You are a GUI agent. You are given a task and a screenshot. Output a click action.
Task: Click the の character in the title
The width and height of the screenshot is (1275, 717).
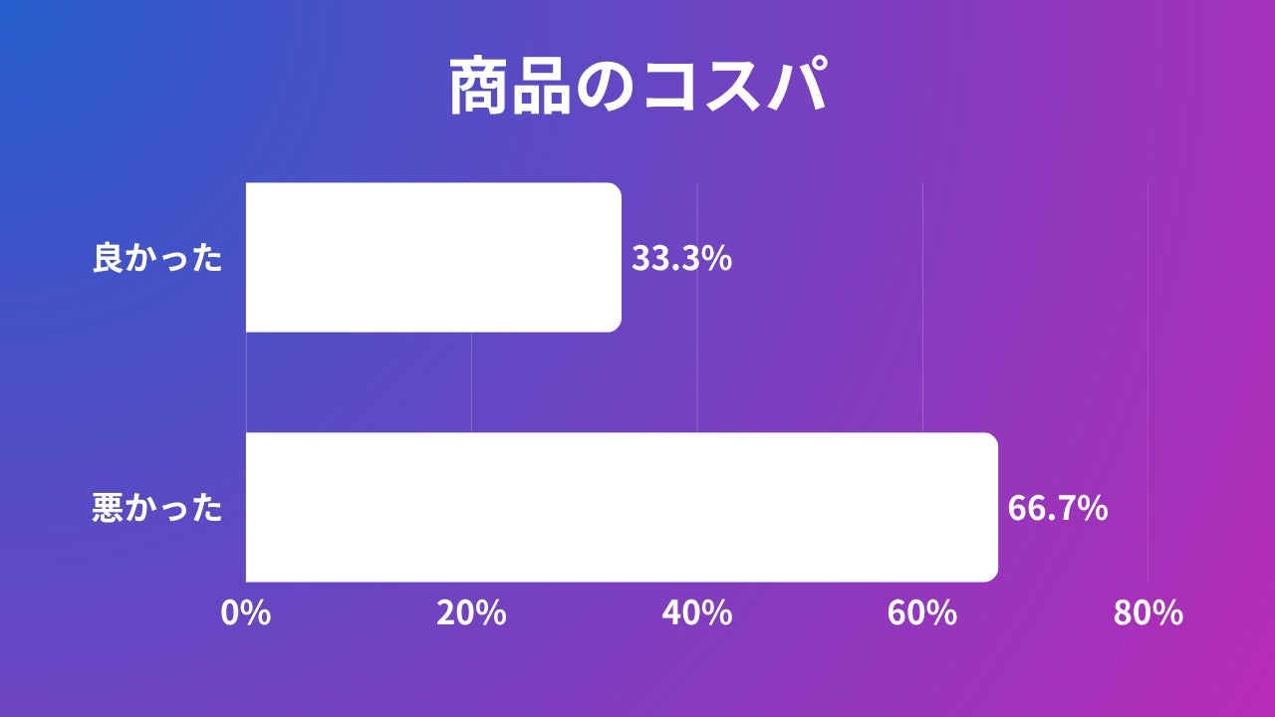(x=605, y=89)
